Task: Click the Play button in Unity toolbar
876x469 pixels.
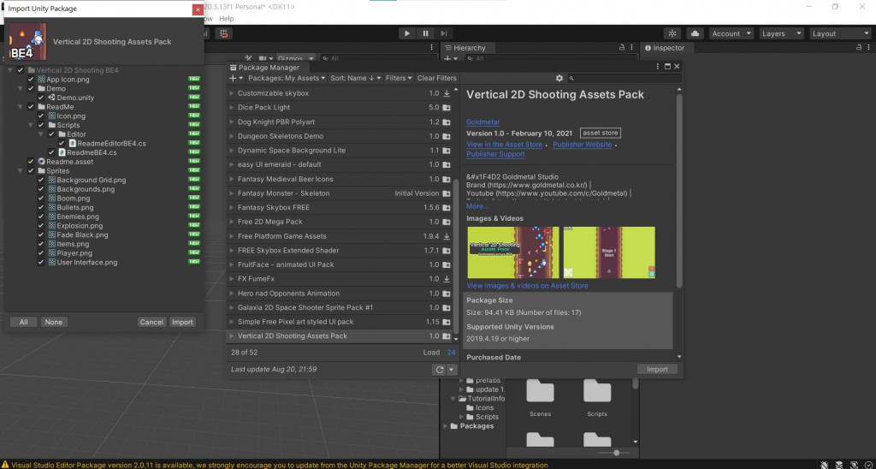Action: 406,33
